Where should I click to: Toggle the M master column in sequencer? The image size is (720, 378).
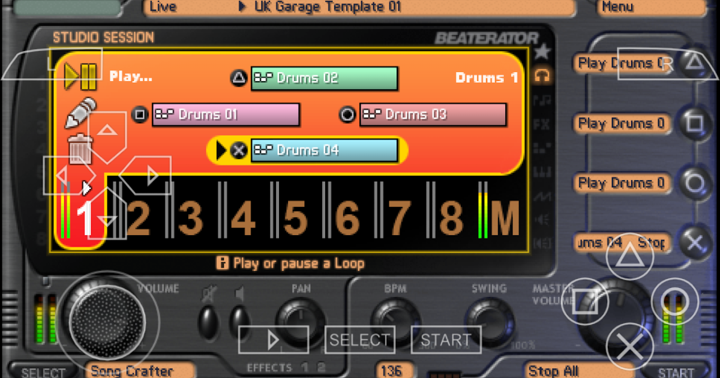point(504,216)
